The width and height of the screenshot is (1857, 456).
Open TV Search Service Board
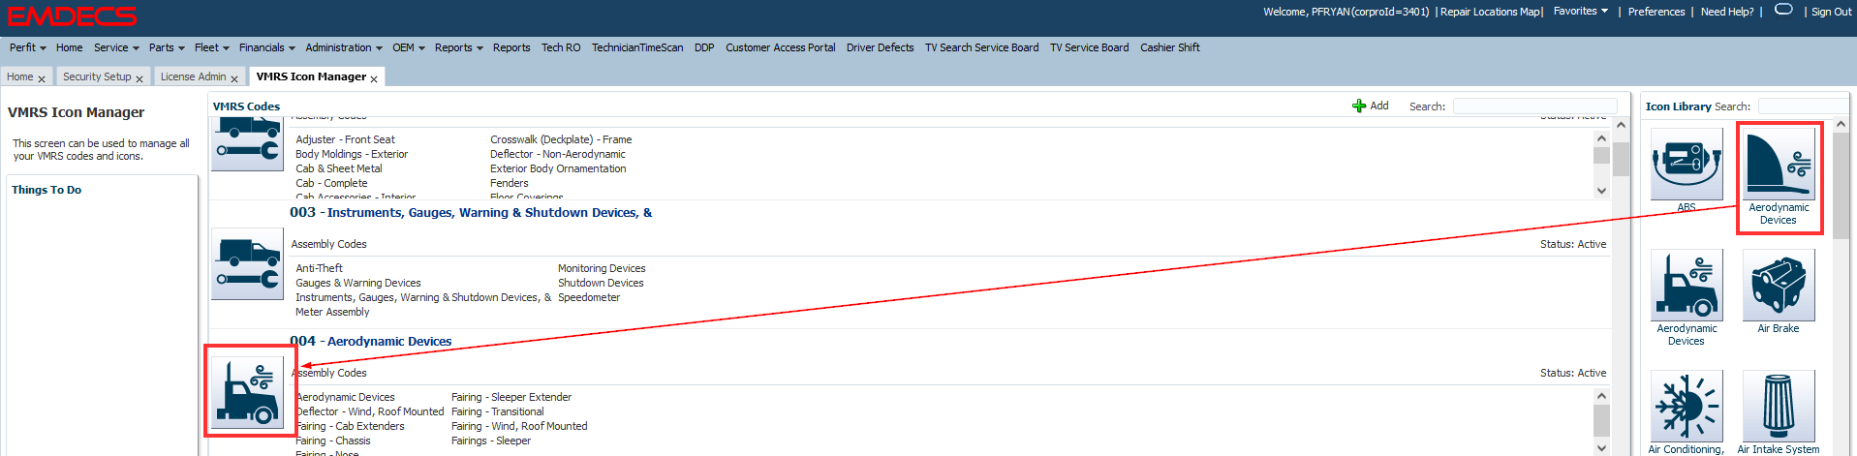pyautogui.click(x=982, y=47)
